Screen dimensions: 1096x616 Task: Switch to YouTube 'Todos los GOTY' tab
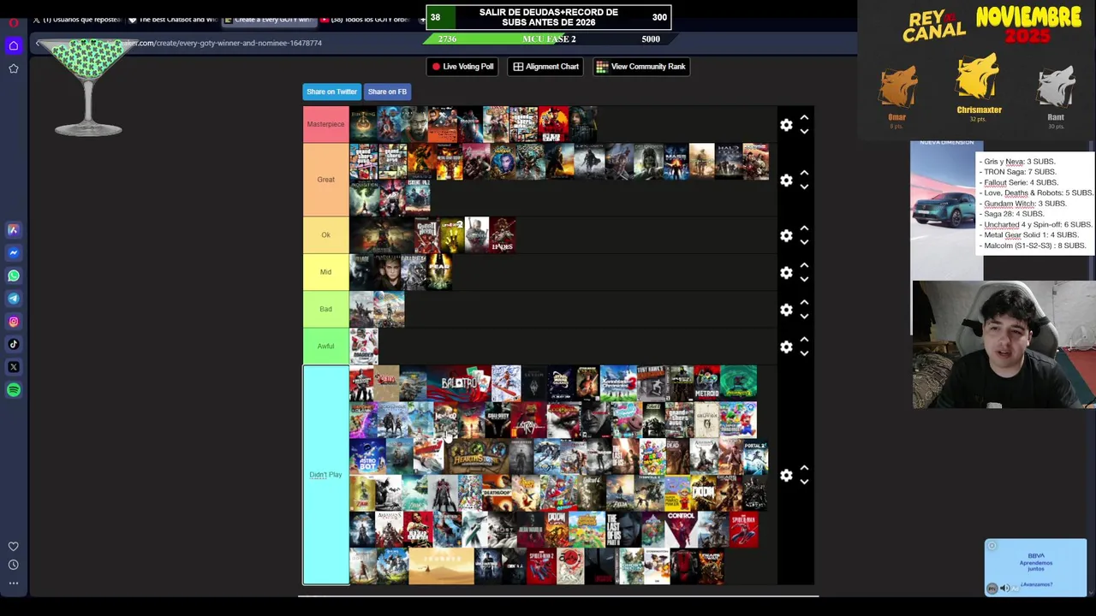[365, 20]
